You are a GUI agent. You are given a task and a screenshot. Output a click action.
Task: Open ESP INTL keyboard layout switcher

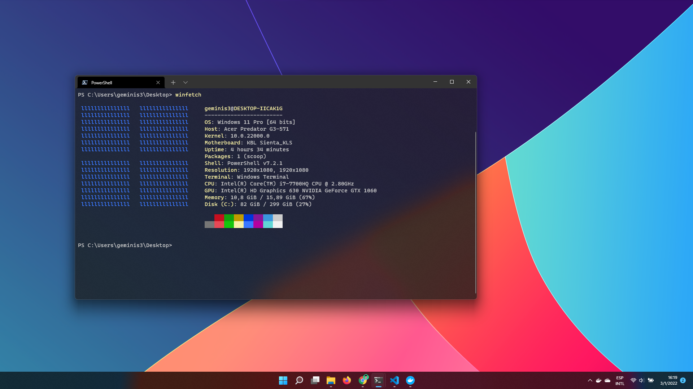pyautogui.click(x=620, y=380)
